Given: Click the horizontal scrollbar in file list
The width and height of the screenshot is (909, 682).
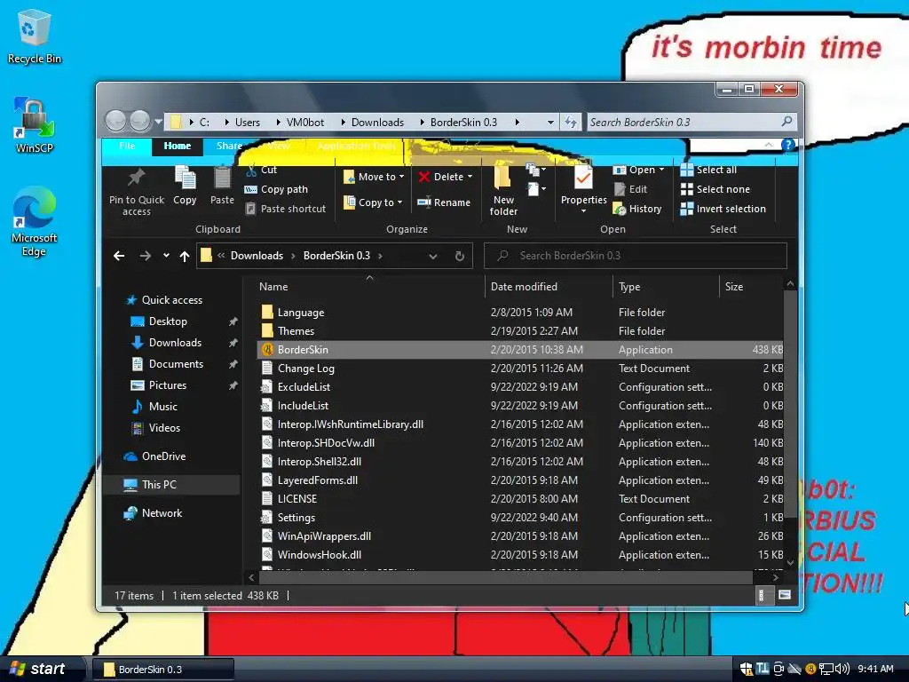Looking at the screenshot, I should pos(505,577).
